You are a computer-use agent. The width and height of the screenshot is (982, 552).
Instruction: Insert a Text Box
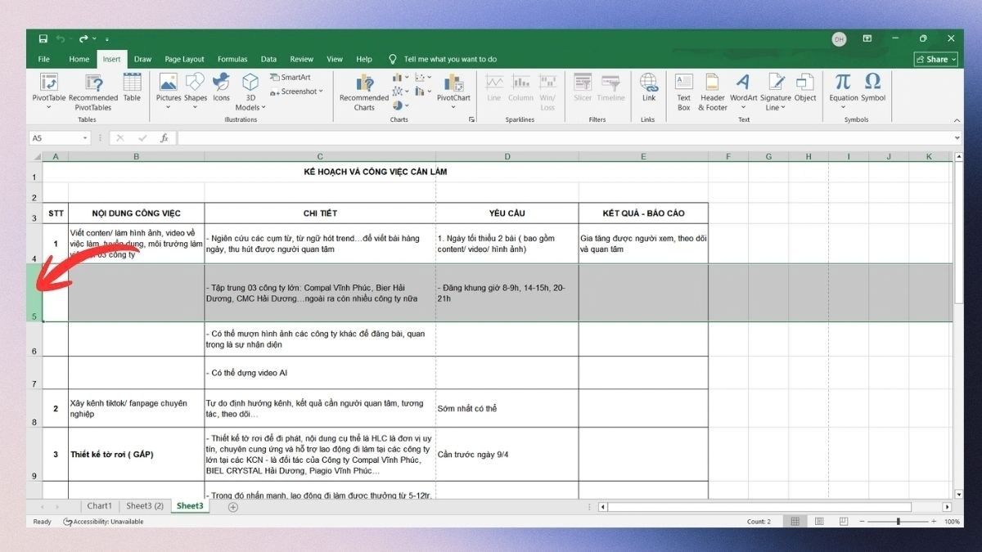coord(683,91)
